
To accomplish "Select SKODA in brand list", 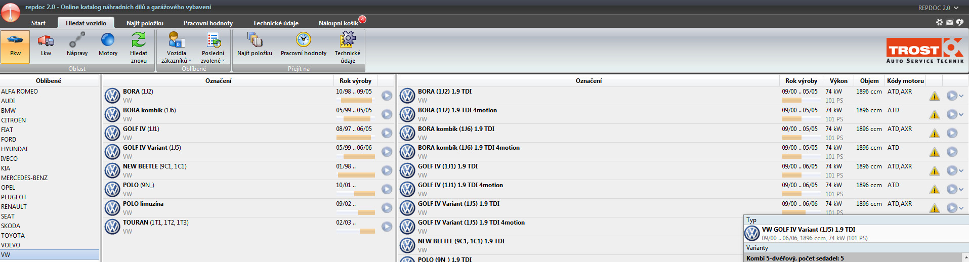I will (50, 226).
